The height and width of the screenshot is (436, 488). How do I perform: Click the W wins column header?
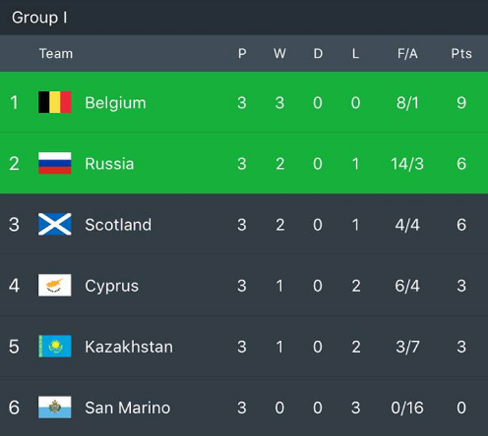(x=280, y=53)
